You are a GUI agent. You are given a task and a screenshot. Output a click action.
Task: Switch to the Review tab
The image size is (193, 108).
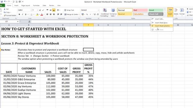[52, 5]
